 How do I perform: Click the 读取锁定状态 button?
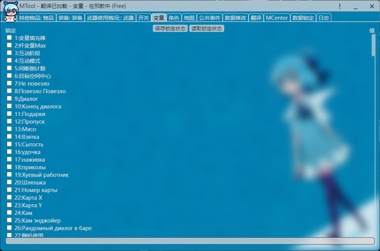(206, 28)
